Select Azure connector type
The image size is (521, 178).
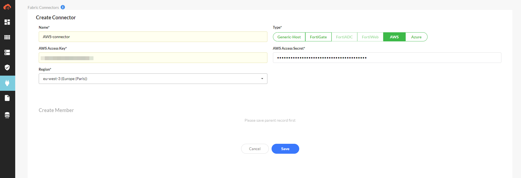click(416, 37)
